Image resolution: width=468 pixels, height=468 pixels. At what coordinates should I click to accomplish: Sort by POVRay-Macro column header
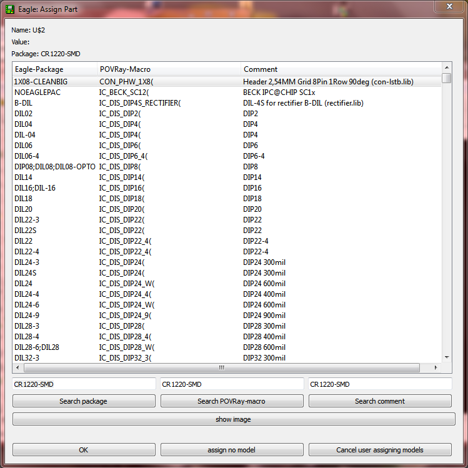click(169, 69)
